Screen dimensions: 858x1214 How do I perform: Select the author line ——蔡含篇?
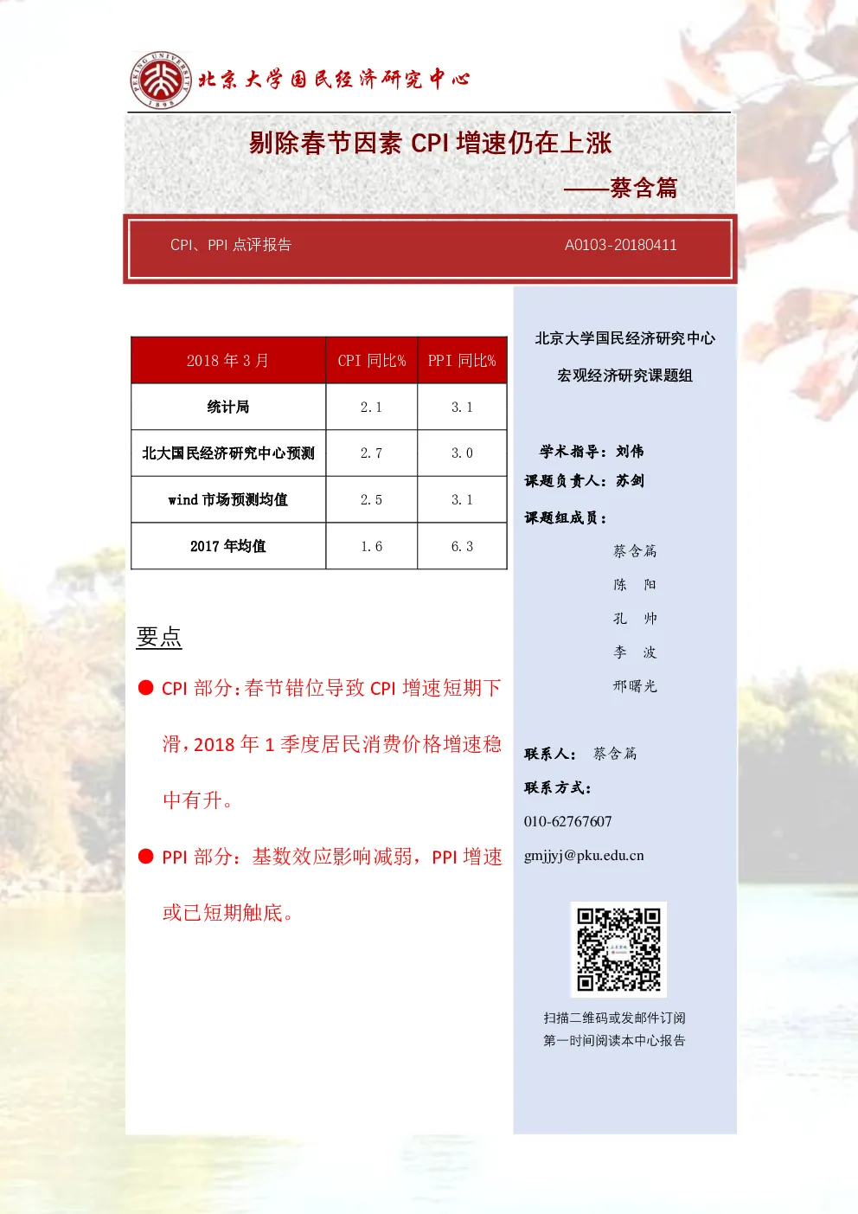pyautogui.click(x=620, y=188)
